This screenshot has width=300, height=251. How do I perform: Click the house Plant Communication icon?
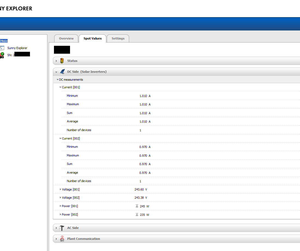pos(62,239)
